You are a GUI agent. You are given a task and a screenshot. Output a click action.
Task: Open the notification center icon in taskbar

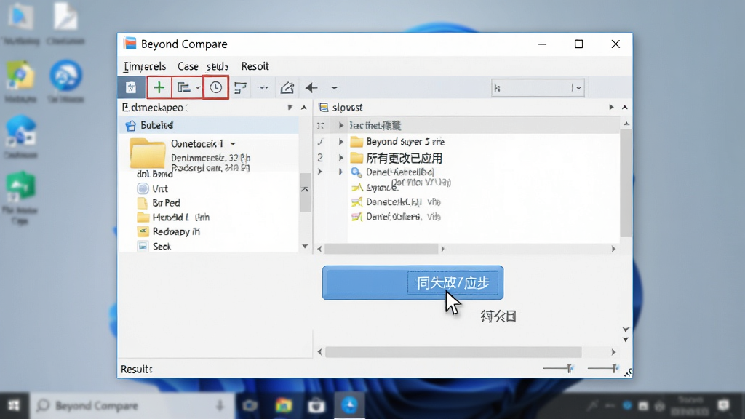pyautogui.click(x=724, y=406)
